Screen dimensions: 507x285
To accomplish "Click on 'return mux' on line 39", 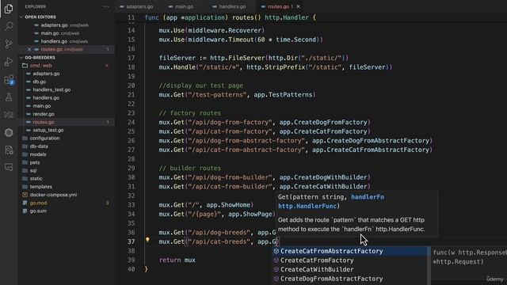I will [x=177, y=260].
